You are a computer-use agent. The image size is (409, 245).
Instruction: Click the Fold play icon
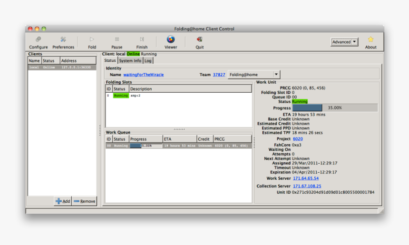(92, 39)
